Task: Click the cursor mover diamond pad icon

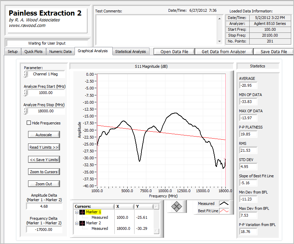Action: tap(176, 207)
